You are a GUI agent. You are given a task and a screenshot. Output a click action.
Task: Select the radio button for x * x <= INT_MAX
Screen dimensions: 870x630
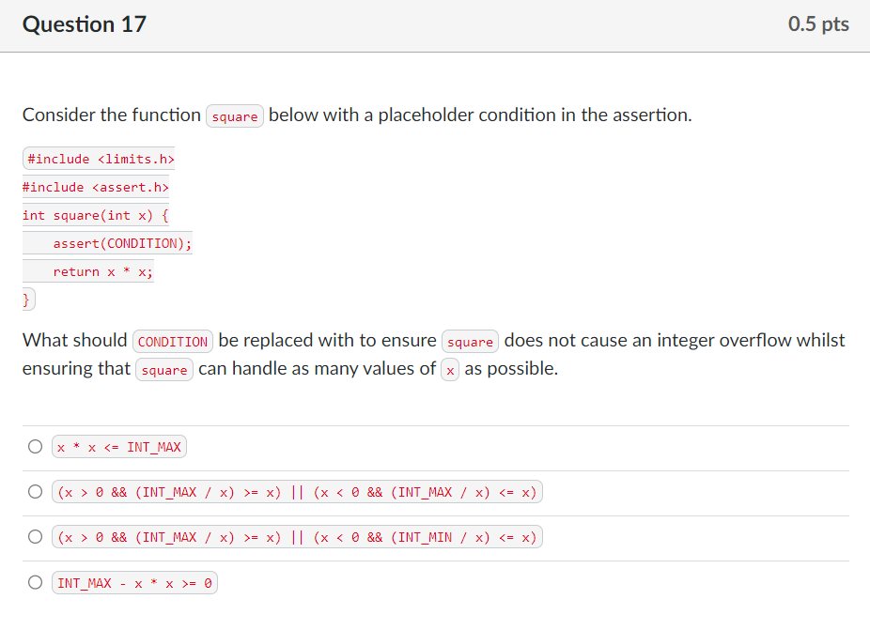[x=35, y=446]
